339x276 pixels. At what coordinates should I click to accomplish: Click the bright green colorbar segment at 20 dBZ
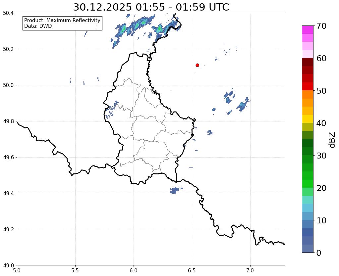[308, 184]
